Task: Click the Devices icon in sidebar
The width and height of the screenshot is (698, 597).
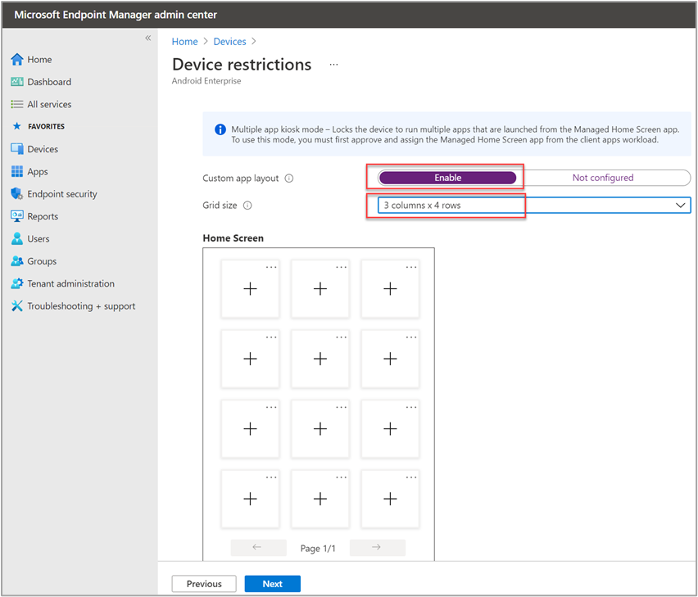Action: click(17, 149)
